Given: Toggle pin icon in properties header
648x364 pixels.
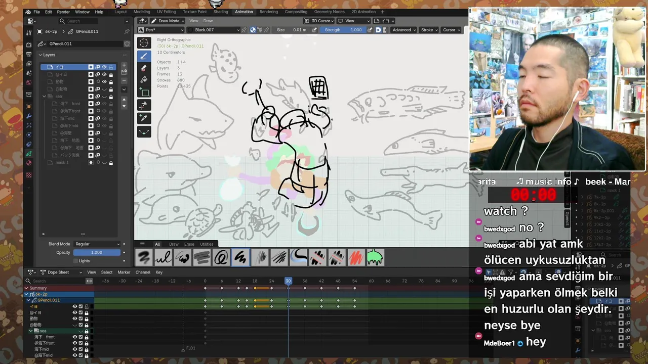Looking at the screenshot, I should 127,31.
